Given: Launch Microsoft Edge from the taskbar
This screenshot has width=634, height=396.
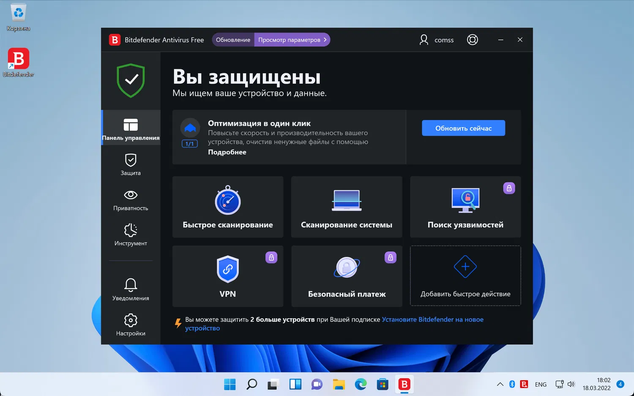Looking at the screenshot, I should coord(361,384).
